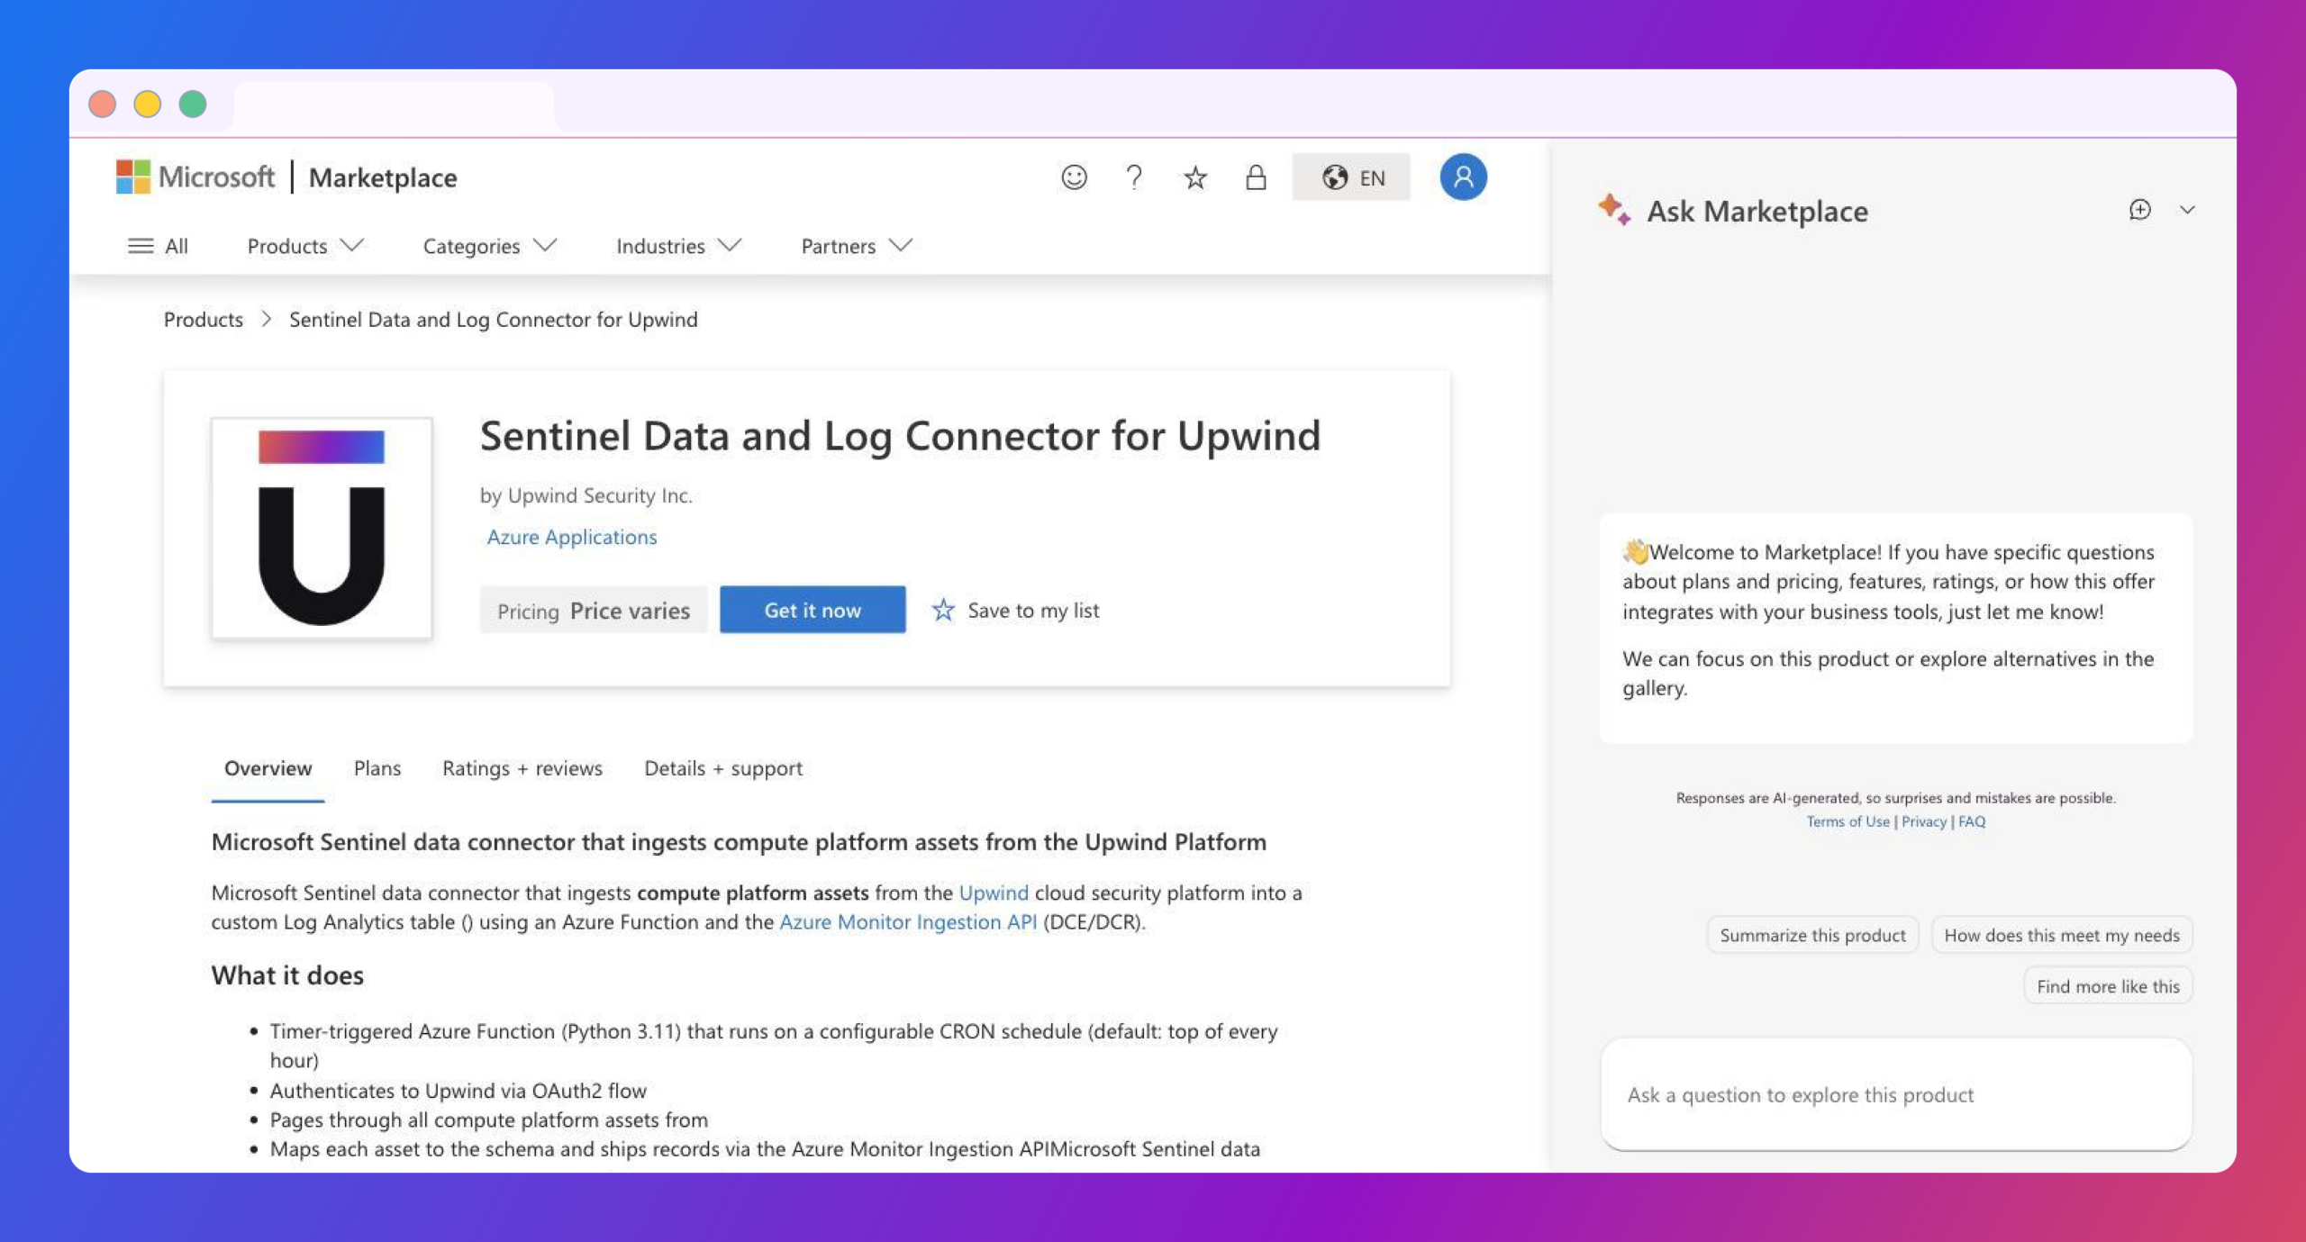
Task: Open the user account avatar
Action: coord(1463,177)
